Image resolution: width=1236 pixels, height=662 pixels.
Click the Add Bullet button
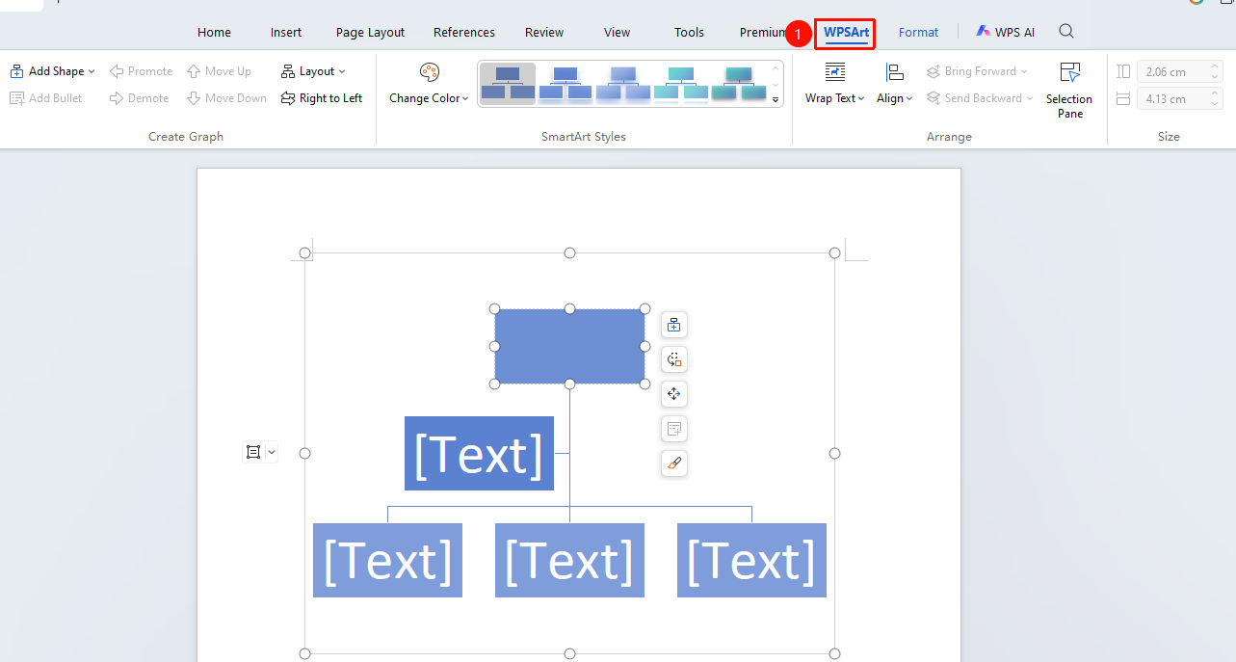point(46,98)
